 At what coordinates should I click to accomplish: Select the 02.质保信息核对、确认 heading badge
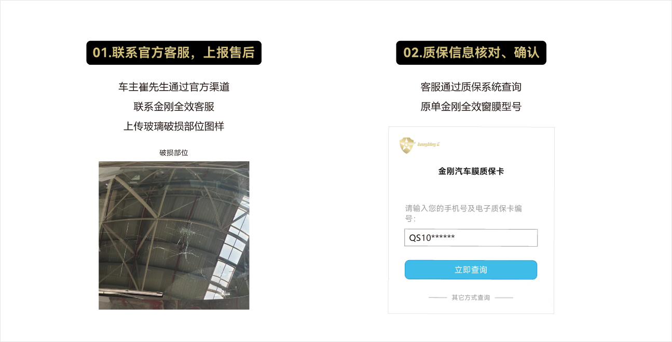pos(471,53)
